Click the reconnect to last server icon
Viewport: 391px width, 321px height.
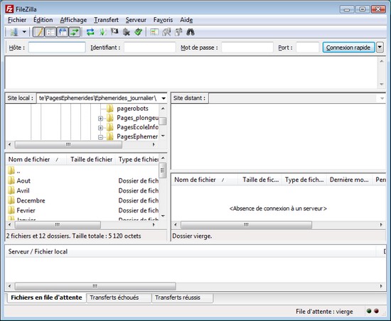[x=138, y=32]
